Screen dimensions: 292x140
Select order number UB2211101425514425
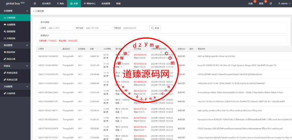(48, 83)
